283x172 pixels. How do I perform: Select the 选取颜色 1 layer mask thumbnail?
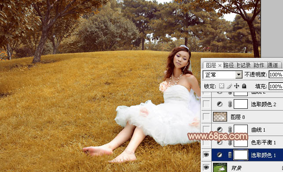[241, 155]
